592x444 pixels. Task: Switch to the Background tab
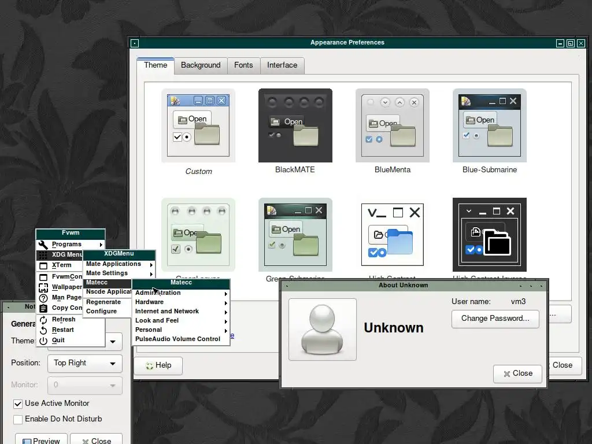point(201,65)
